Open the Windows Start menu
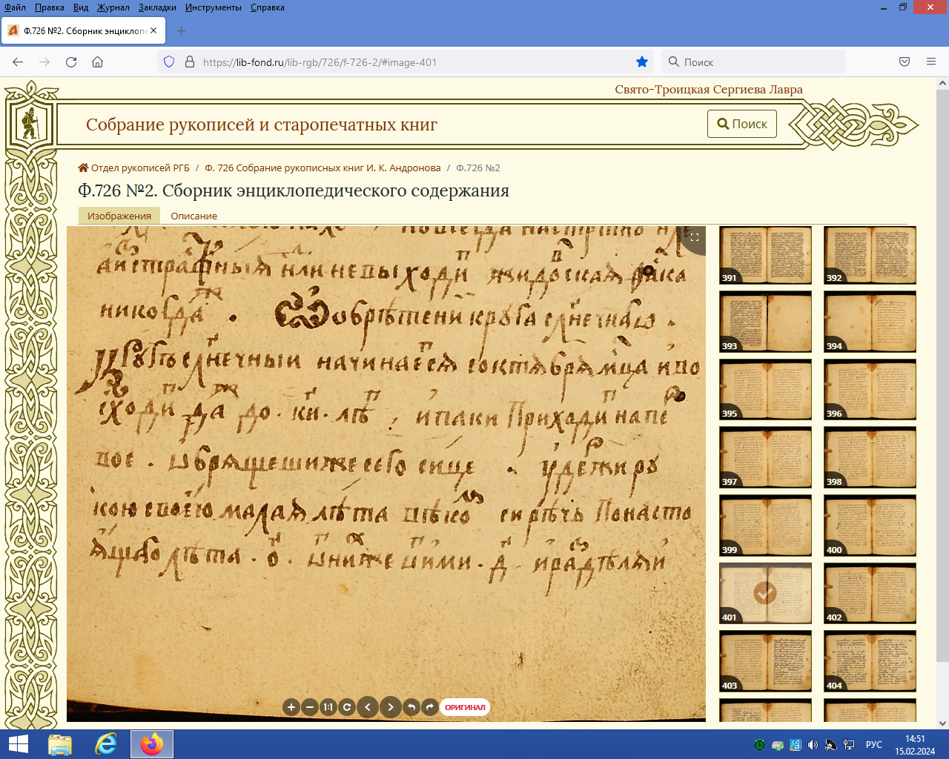The width and height of the screenshot is (949, 759). (18, 744)
